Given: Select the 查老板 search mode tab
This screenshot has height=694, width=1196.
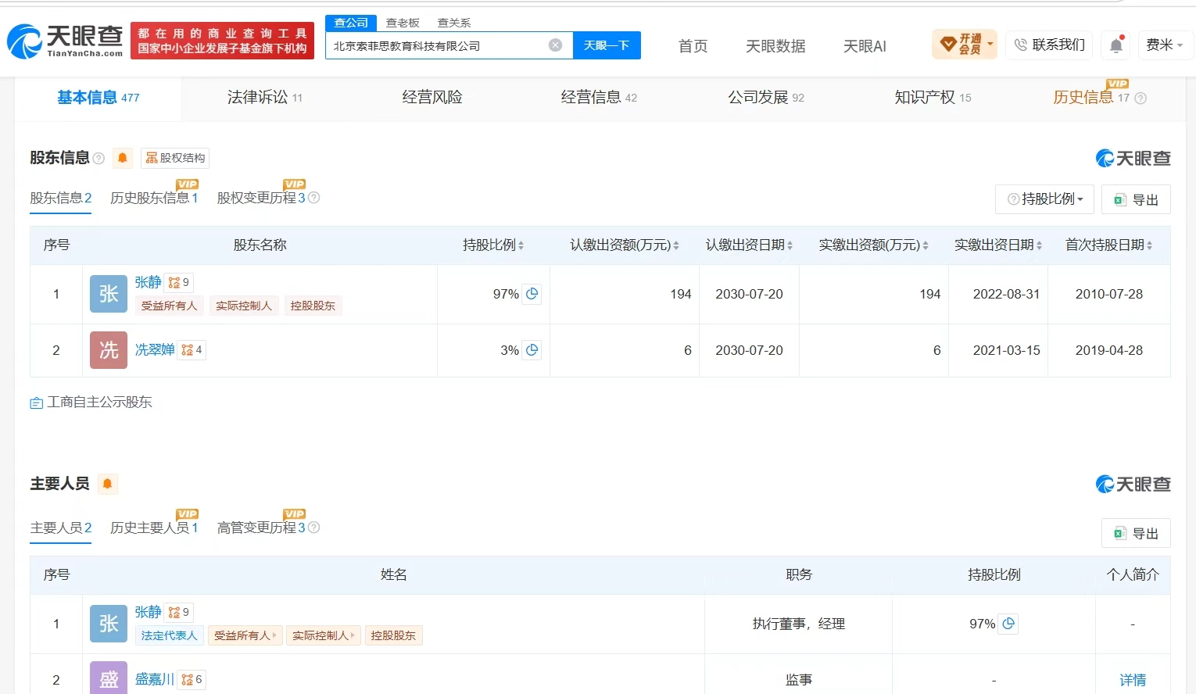Looking at the screenshot, I should [x=403, y=23].
